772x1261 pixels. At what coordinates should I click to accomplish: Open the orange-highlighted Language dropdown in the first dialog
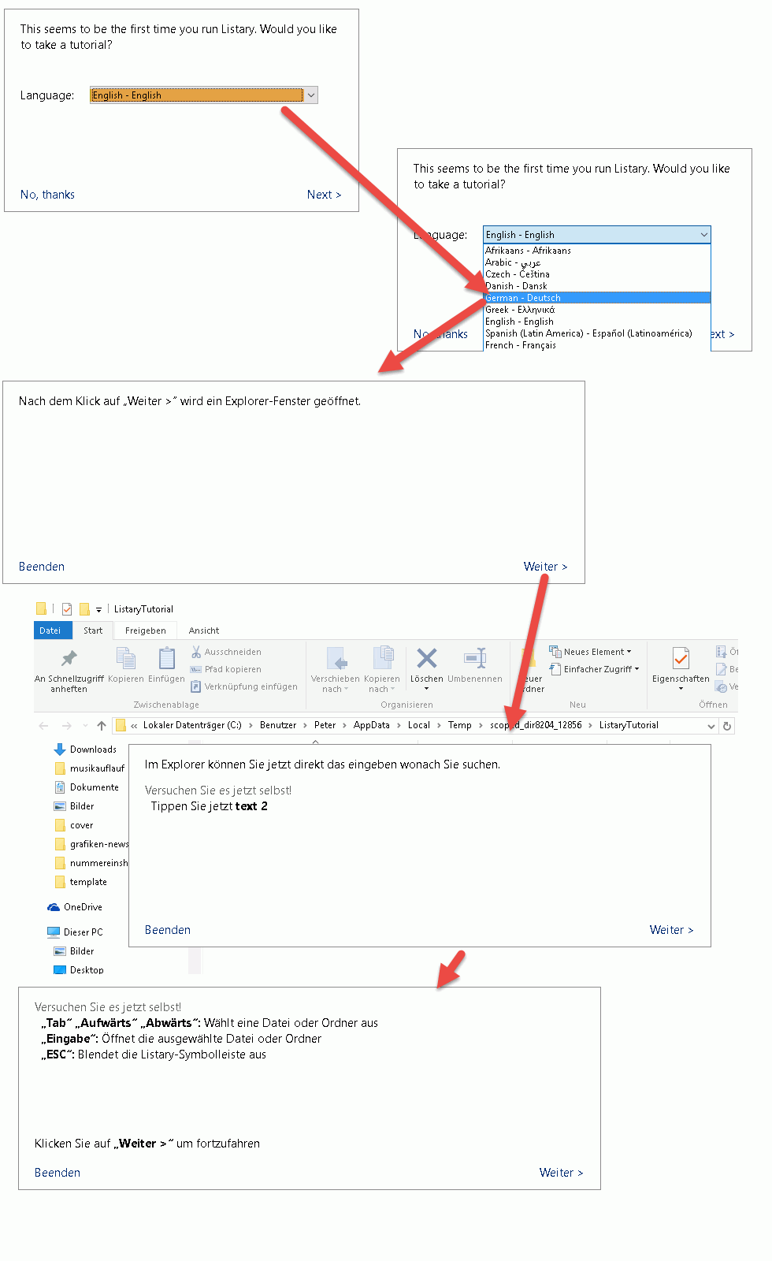tap(204, 95)
